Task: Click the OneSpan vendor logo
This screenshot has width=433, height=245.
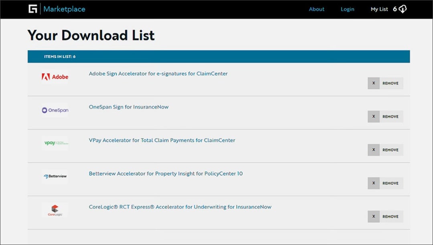Action: 55,110
